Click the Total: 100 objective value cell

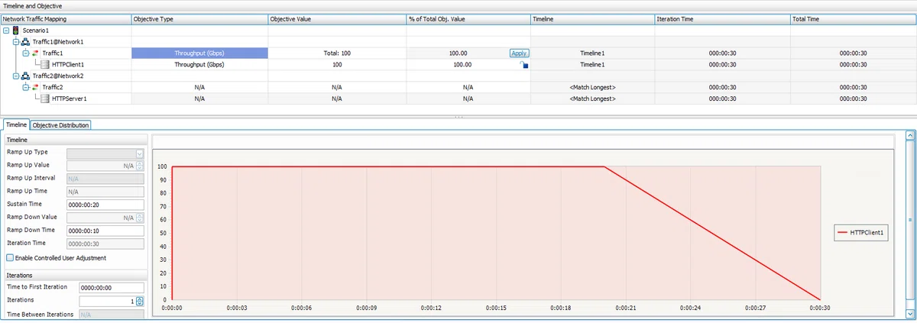tap(337, 53)
